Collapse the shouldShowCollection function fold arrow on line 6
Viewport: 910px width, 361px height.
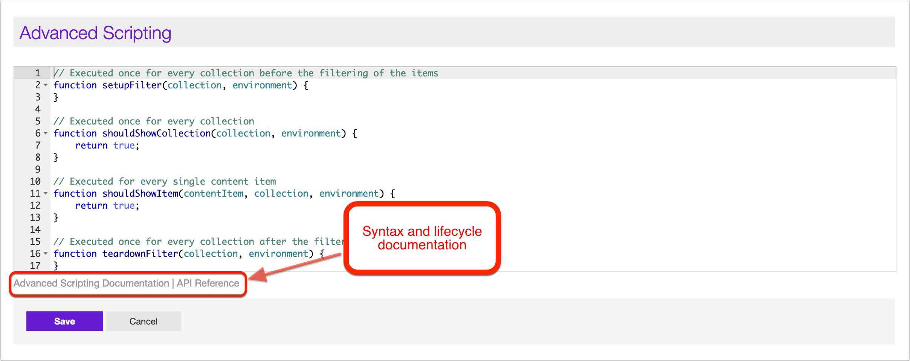[46, 133]
